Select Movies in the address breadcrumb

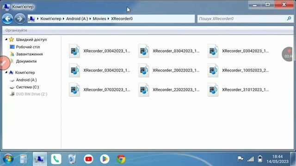99,18
